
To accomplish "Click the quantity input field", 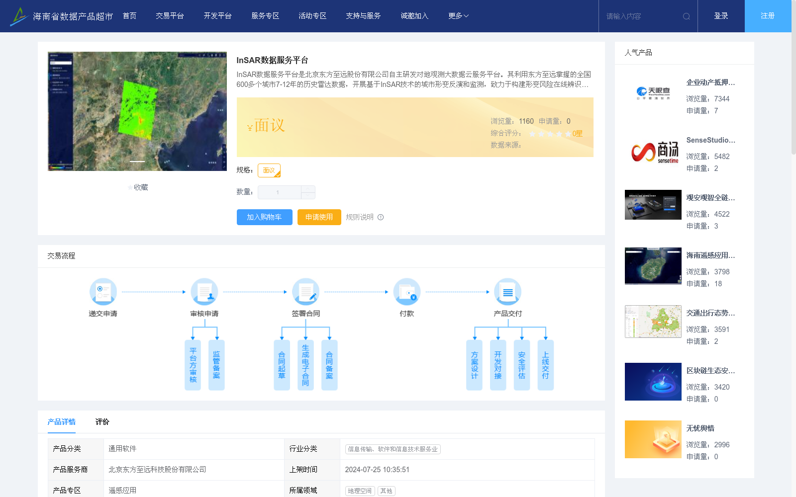I will coord(279,192).
